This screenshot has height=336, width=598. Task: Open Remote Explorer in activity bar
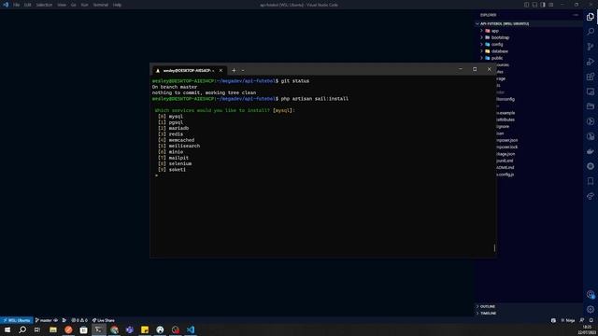point(591,91)
